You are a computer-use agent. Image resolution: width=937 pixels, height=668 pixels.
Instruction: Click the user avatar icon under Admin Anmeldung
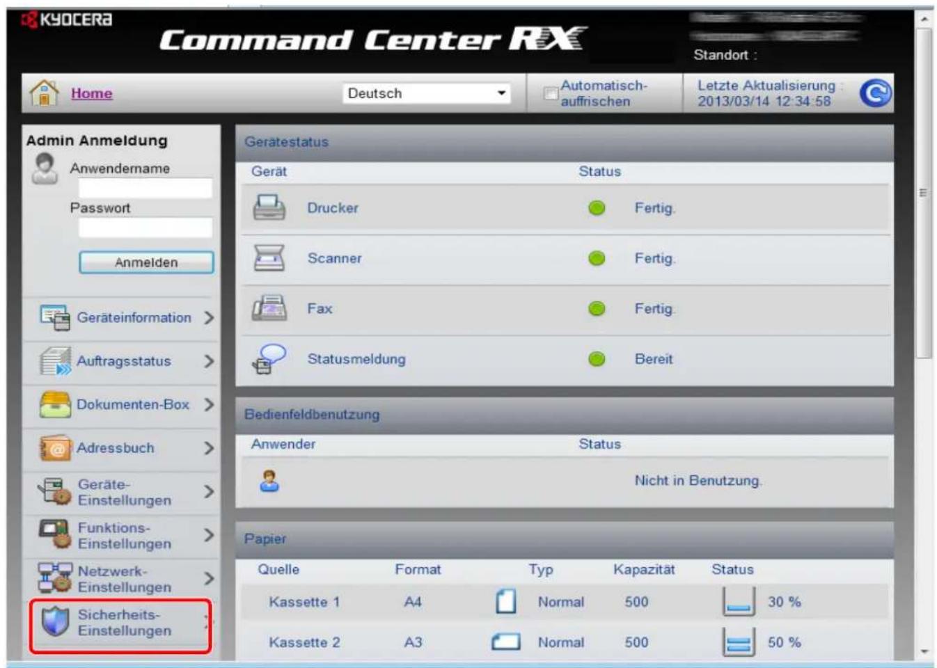coord(45,168)
